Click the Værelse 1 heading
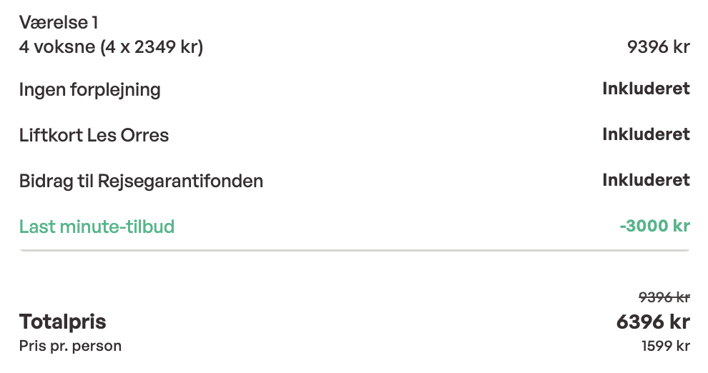708x373 pixels. click(x=59, y=23)
